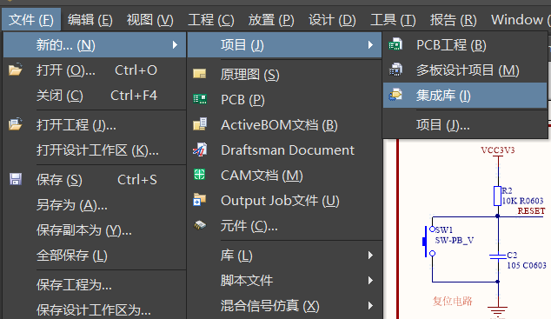
Task: Click the open folder icon beside 打开 (O)
Action: click(16, 70)
